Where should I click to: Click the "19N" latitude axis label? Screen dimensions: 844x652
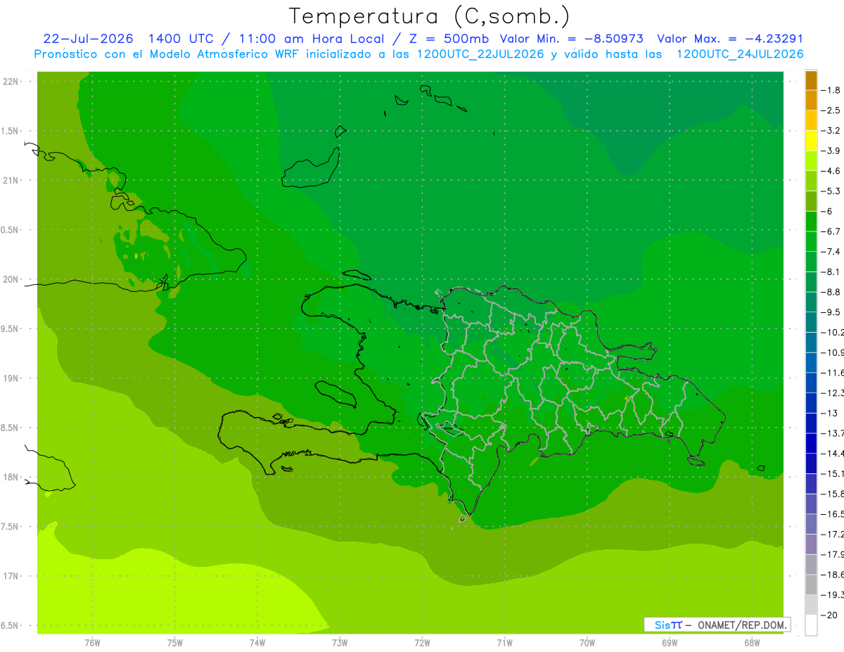[12, 378]
